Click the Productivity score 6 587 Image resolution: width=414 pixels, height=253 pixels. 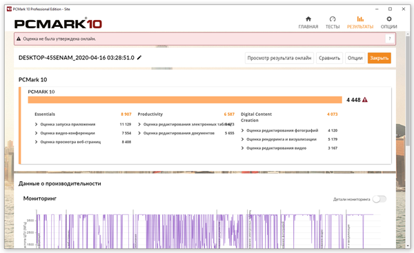(x=229, y=114)
